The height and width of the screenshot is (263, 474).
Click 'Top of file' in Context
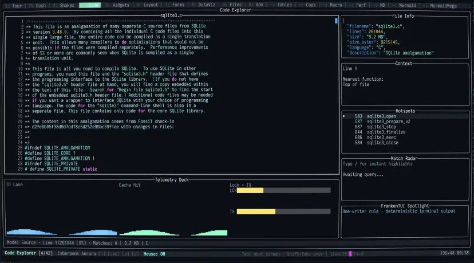pos(356,85)
